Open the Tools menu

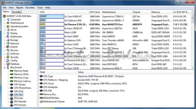click(x=40, y=8)
